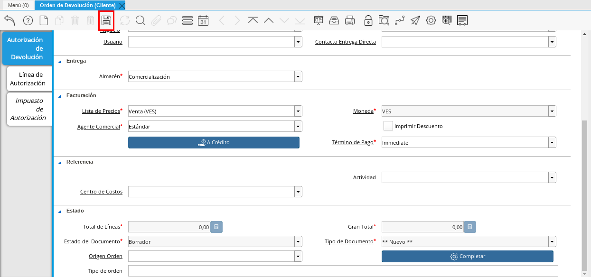Open the calendar history icon
The height and width of the screenshot is (277, 591).
(x=203, y=20)
